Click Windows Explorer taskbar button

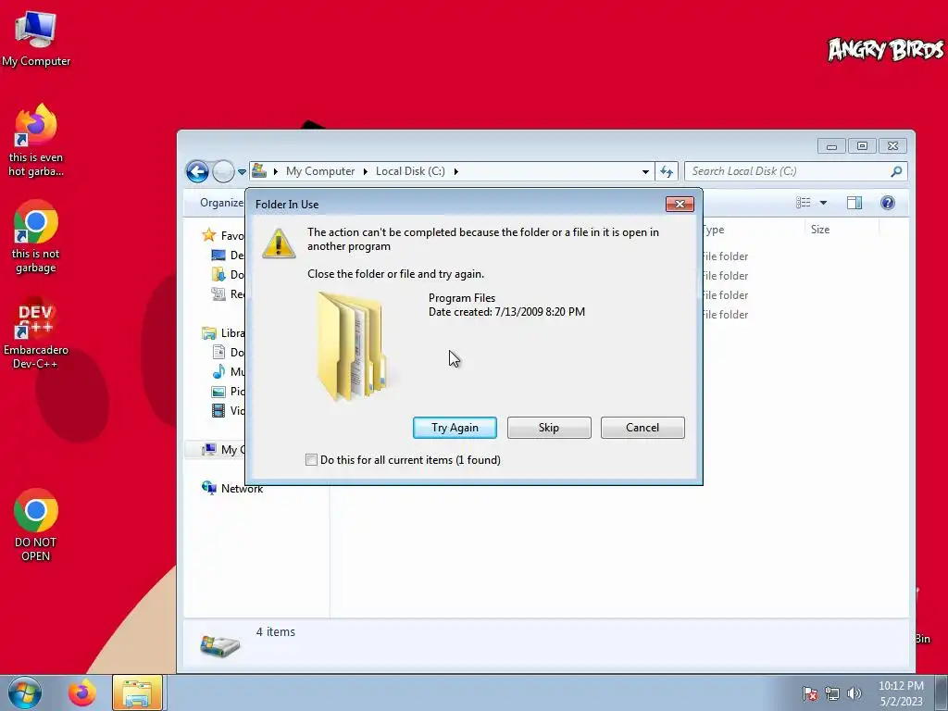tap(137, 692)
